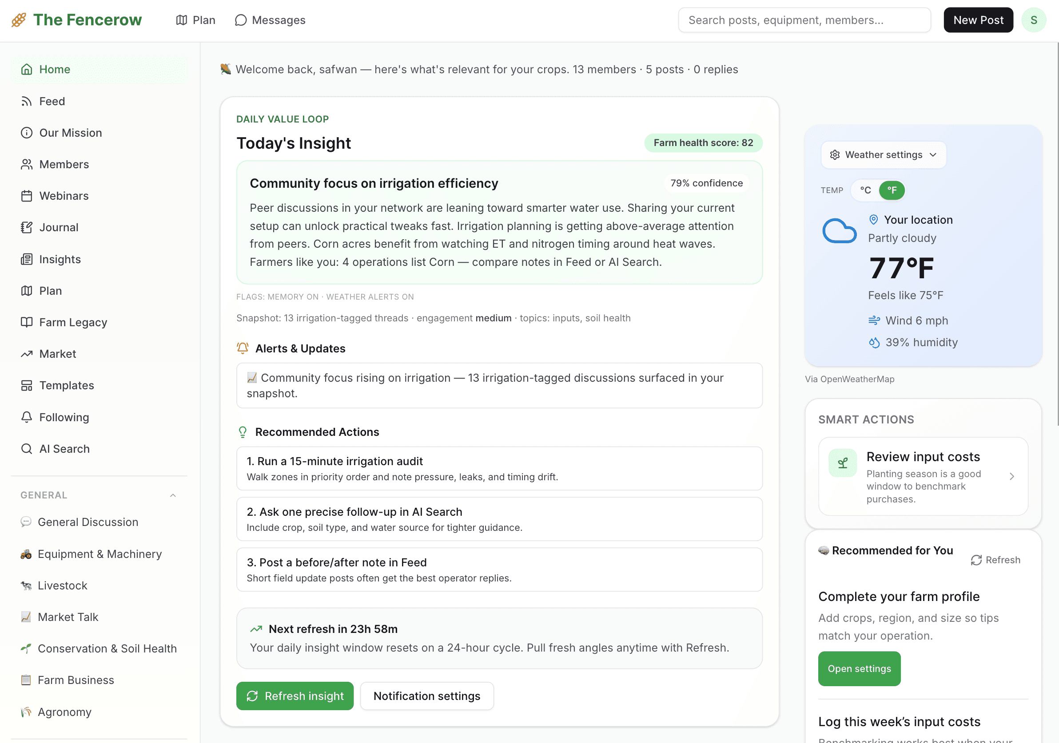Viewport: 1059px width, 743px height.
Task: Click the 'Farm health score: 82' badge
Action: [703, 143]
